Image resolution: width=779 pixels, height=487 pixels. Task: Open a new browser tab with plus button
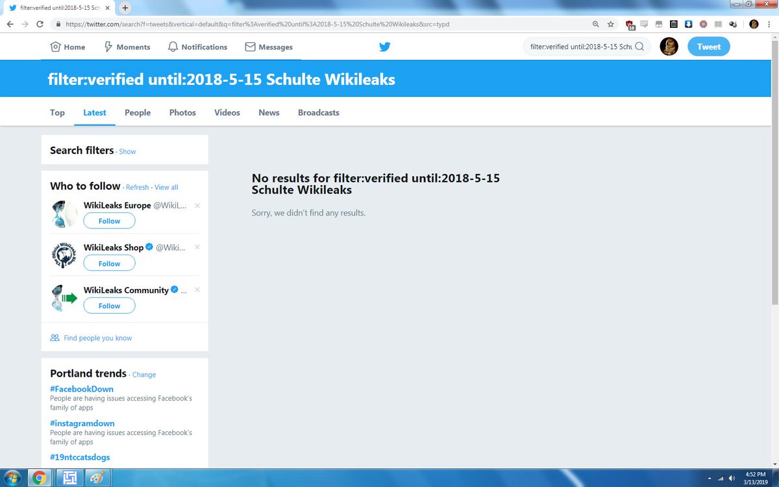point(125,8)
